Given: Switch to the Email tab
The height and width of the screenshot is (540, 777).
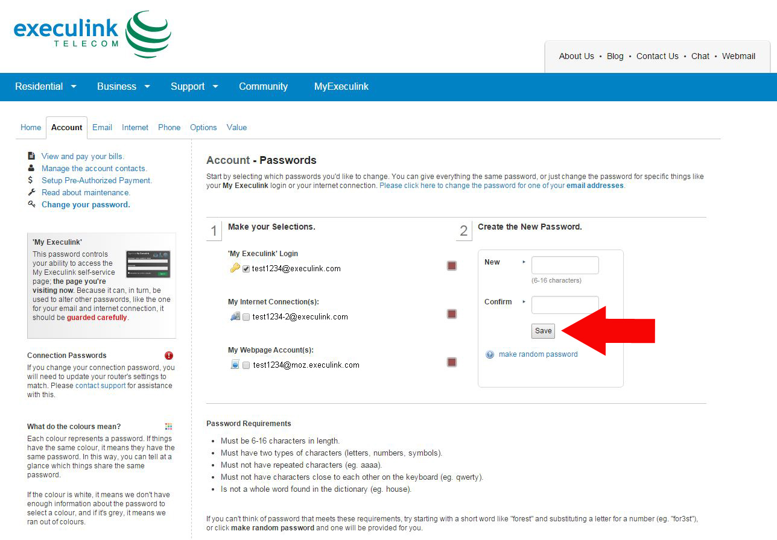Looking at the screenshot, I should [x=102, y=128].
